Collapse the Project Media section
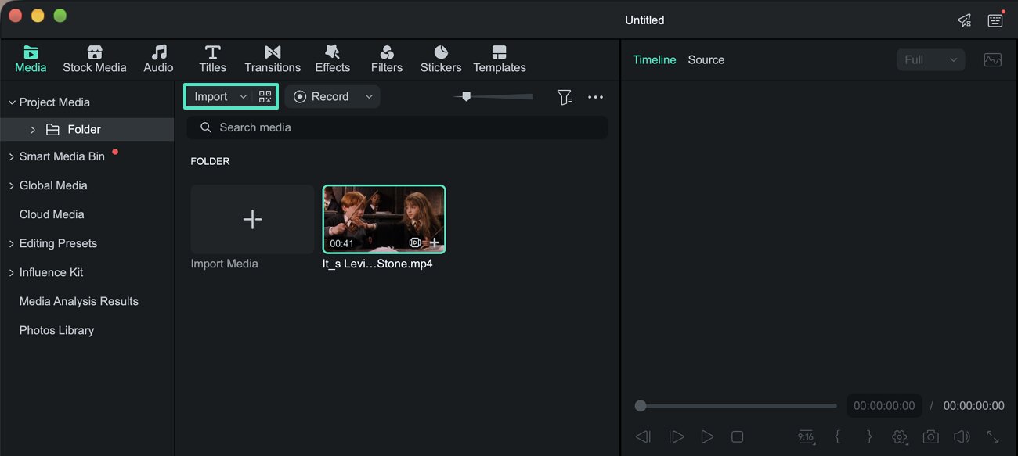The image size is (1018, 456). point(11,102)
